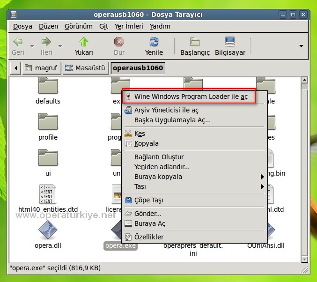Choose Başka Uygulamayla Aç...
Viewport: 317px width, 282px height.
point(194,120)
